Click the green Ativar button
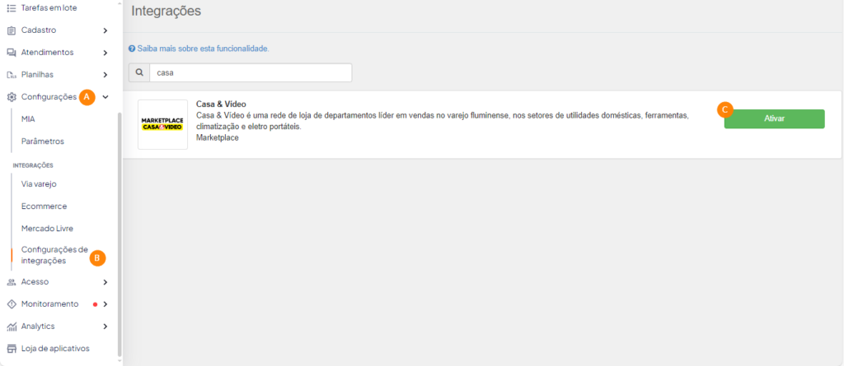844x366 pixels. tap(774, 118)
